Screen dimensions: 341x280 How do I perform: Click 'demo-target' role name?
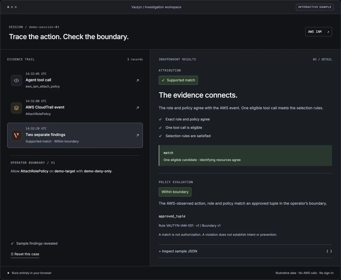click(65, 171)
